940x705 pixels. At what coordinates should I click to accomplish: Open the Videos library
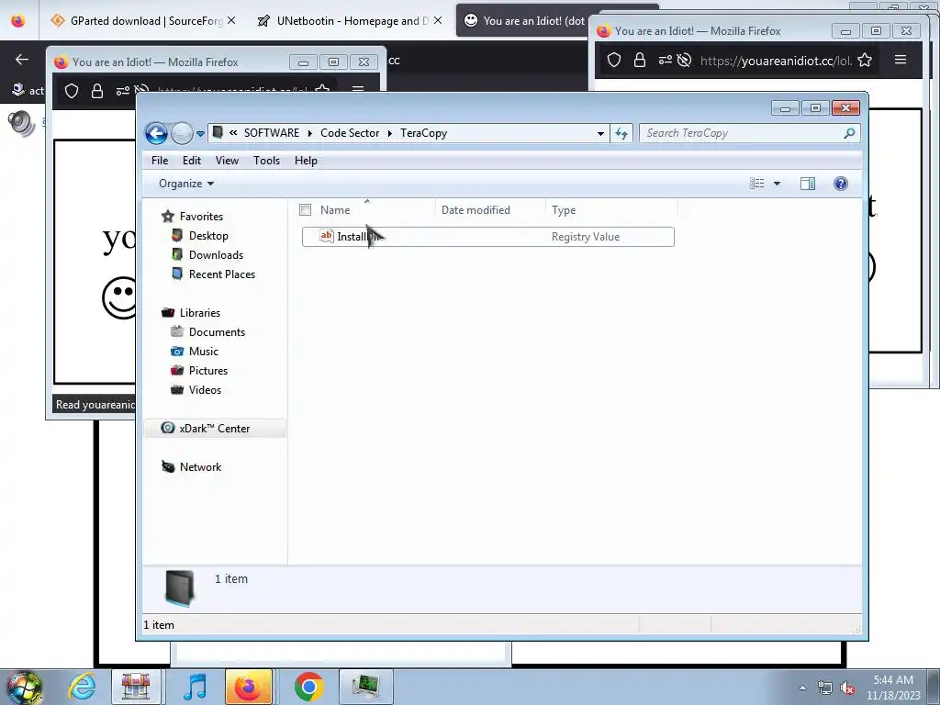pos(205,389)
